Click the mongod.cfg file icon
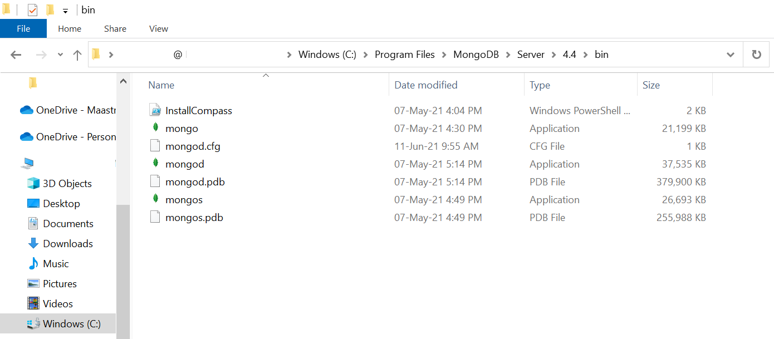This screenshot has height=339, width=774. (x=155, y=146)
